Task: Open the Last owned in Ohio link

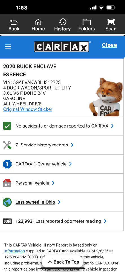Action: click(x=35, y=202)
